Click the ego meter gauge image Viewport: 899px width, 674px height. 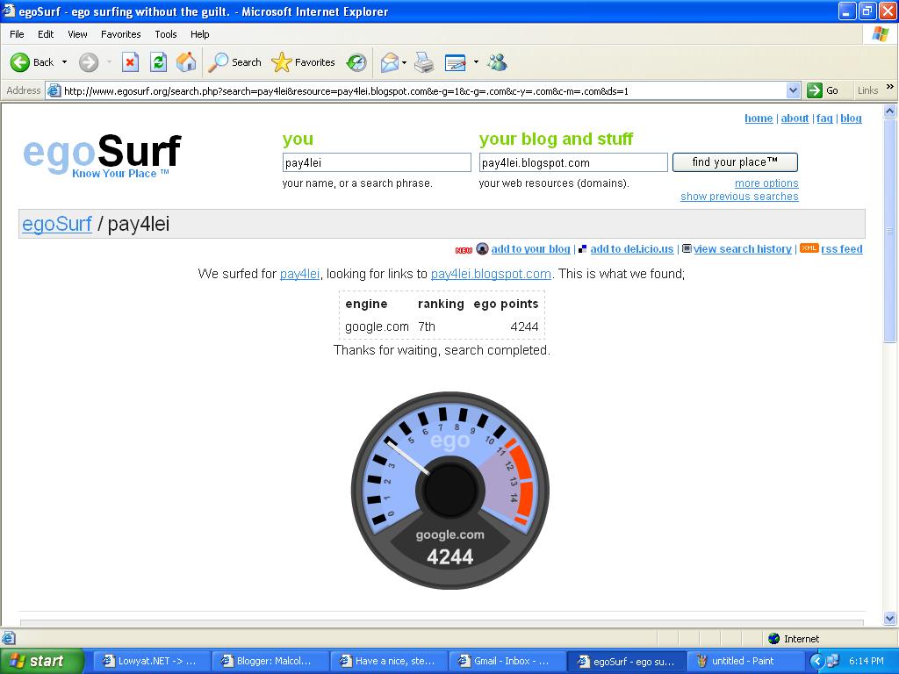(x=450, y=491)
